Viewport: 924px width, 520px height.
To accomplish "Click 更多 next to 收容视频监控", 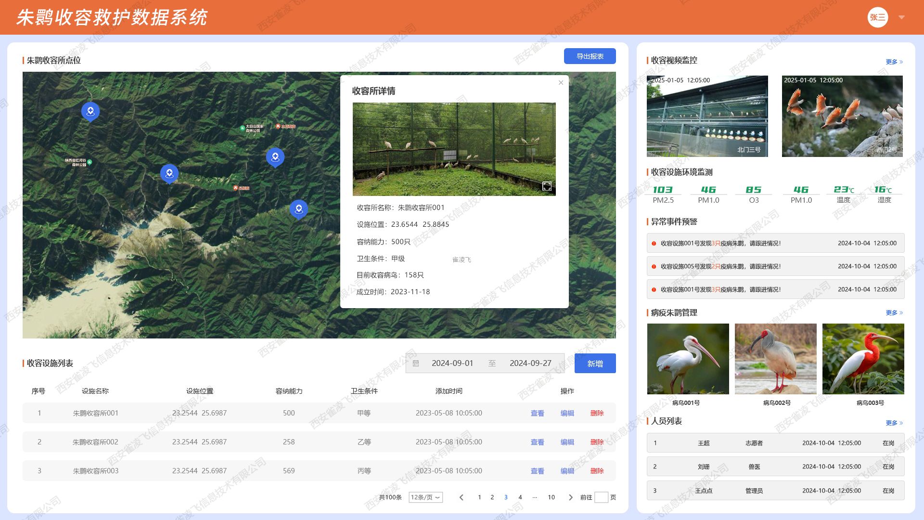I will [894, 62].
